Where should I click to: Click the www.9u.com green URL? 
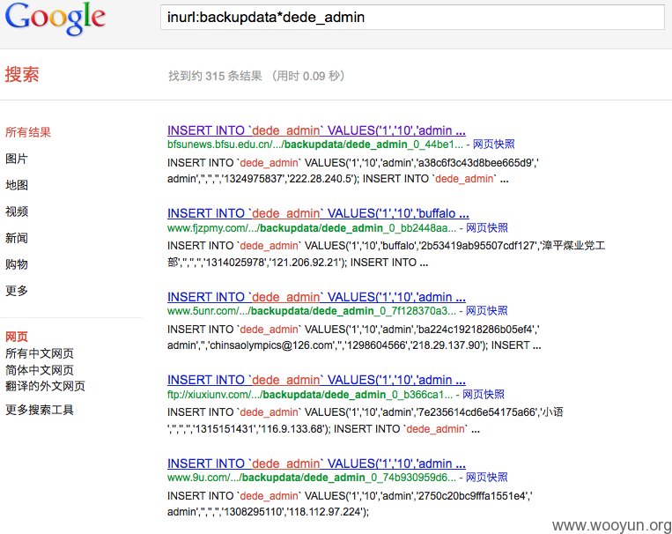(x=312, y=478)
